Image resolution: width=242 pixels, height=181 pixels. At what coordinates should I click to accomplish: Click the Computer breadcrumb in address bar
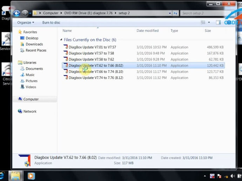tap(51, 13)
